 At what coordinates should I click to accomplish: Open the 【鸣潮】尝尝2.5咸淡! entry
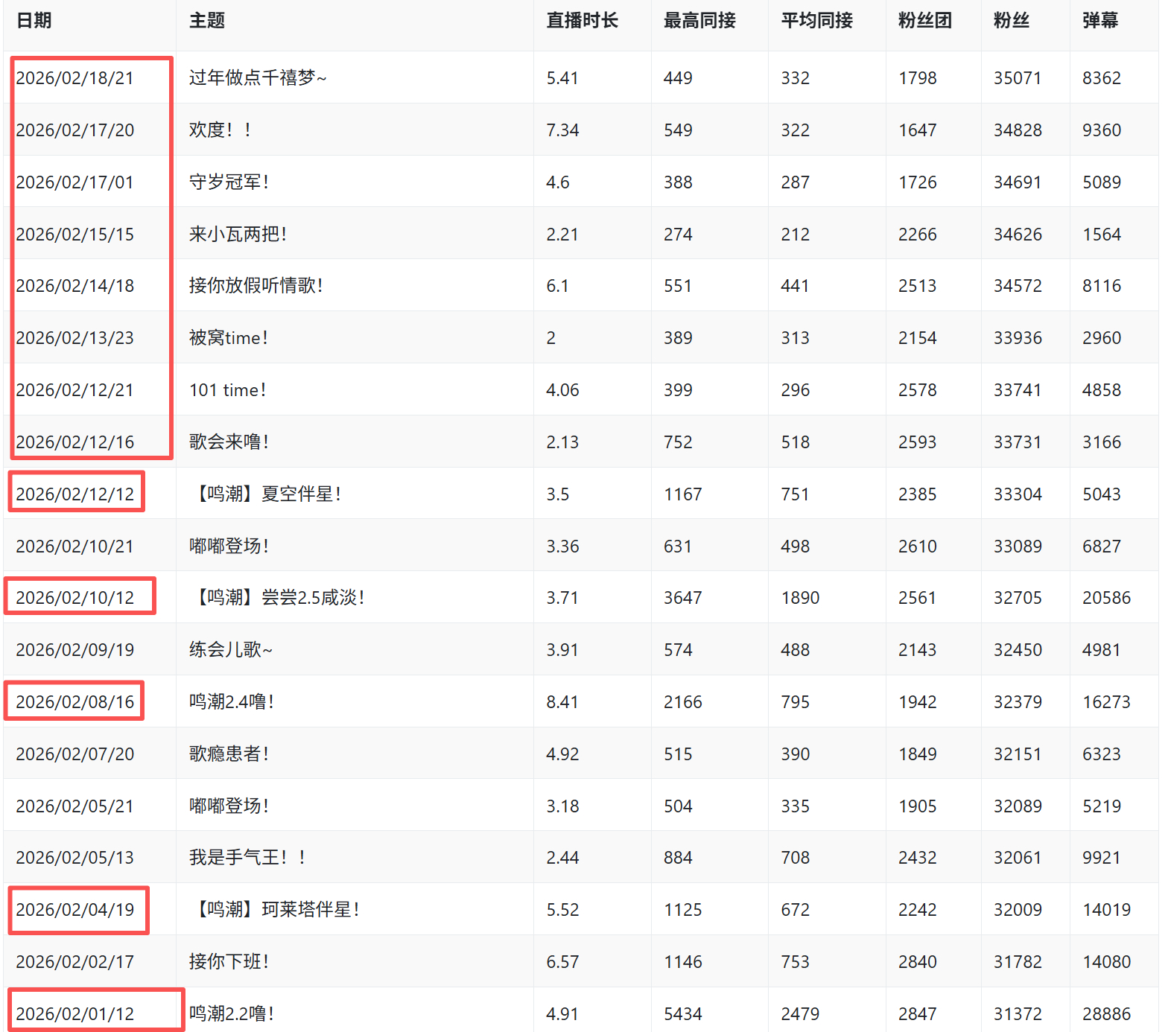(277, 598)
